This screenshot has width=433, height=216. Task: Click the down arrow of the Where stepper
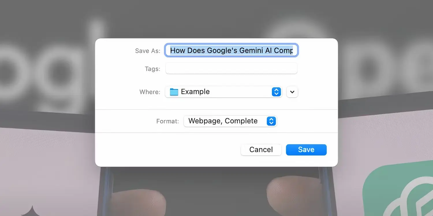pos(276,93)
